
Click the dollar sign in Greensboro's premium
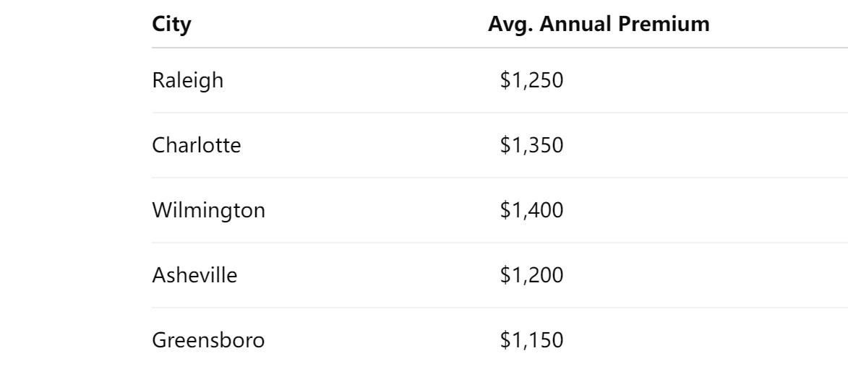coord(505,340)
